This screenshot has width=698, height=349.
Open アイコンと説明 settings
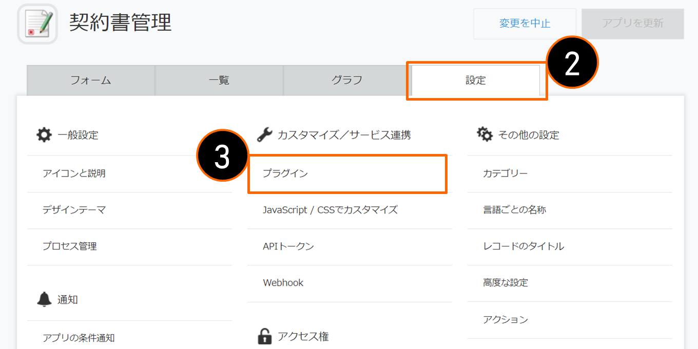(74, 173)
